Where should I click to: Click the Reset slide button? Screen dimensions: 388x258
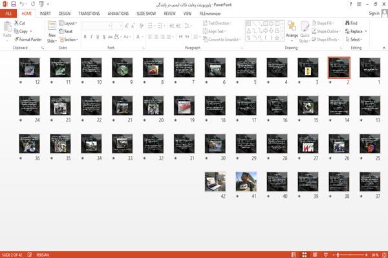pos(66,31)
